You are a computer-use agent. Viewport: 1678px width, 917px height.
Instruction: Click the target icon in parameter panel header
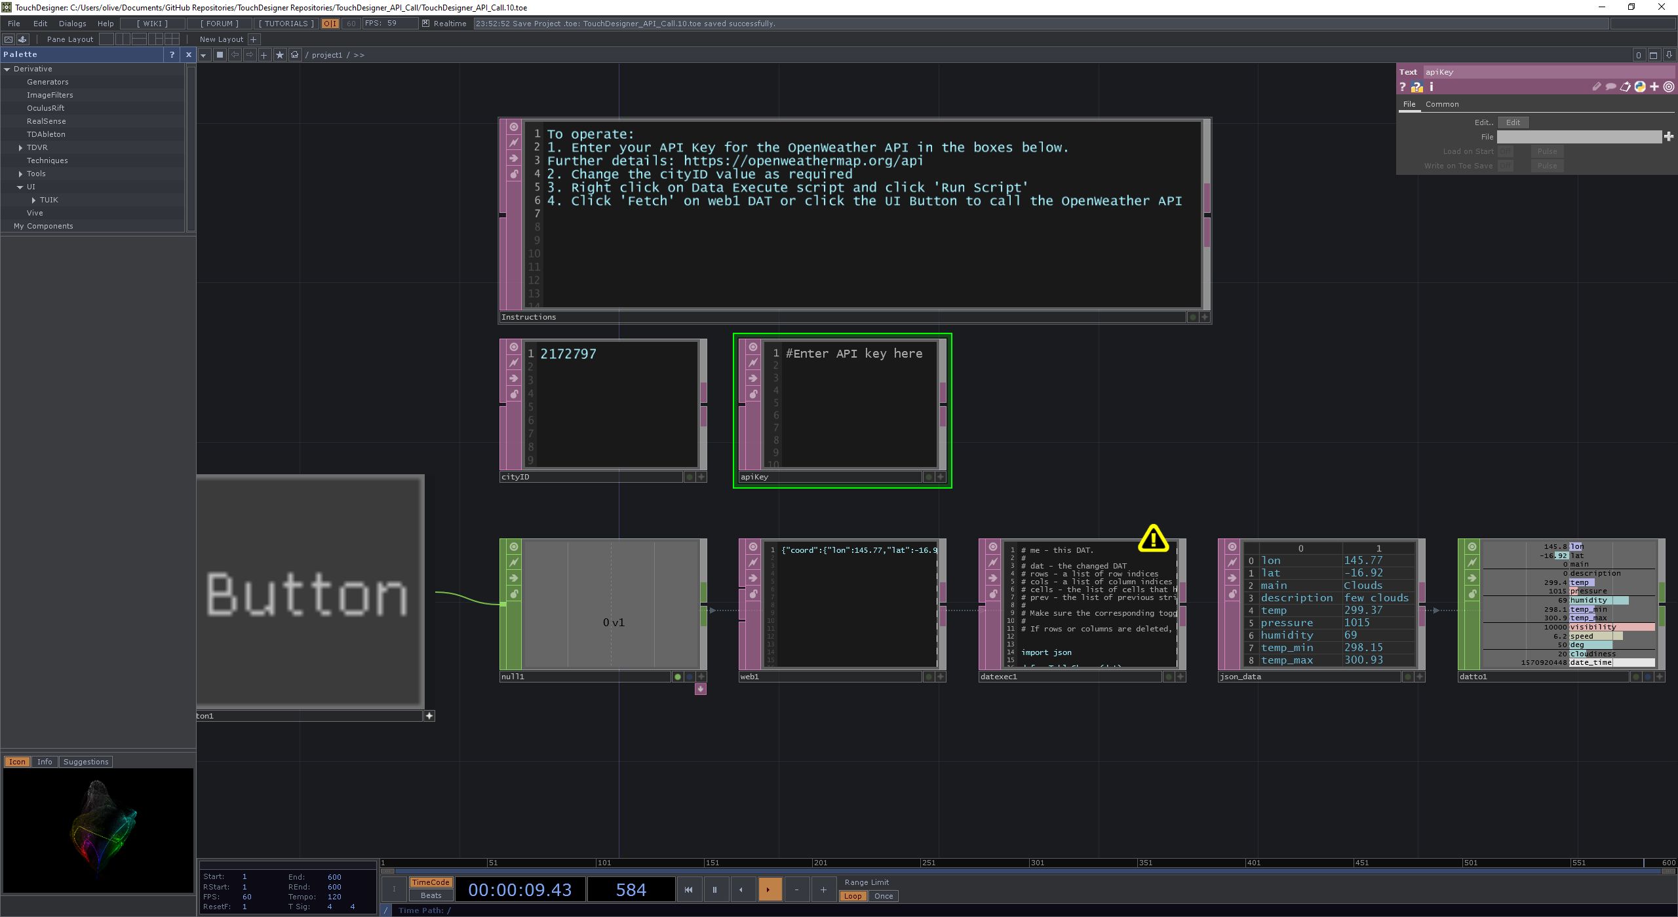click(x=1669, y=86)
